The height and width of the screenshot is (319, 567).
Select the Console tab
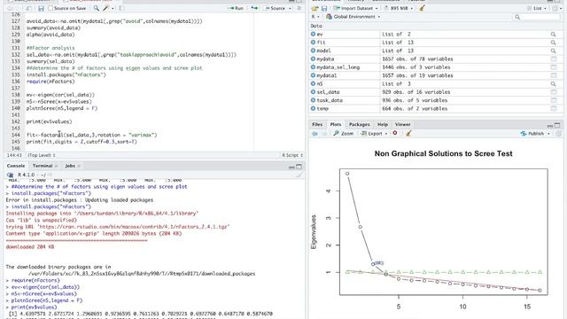16,166
